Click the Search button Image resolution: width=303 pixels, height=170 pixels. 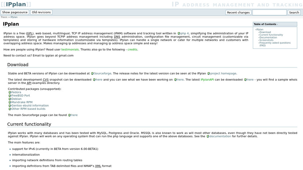[294, 12]
